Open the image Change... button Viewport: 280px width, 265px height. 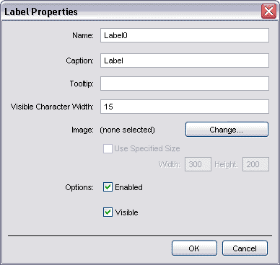click(x=227, y=130)
